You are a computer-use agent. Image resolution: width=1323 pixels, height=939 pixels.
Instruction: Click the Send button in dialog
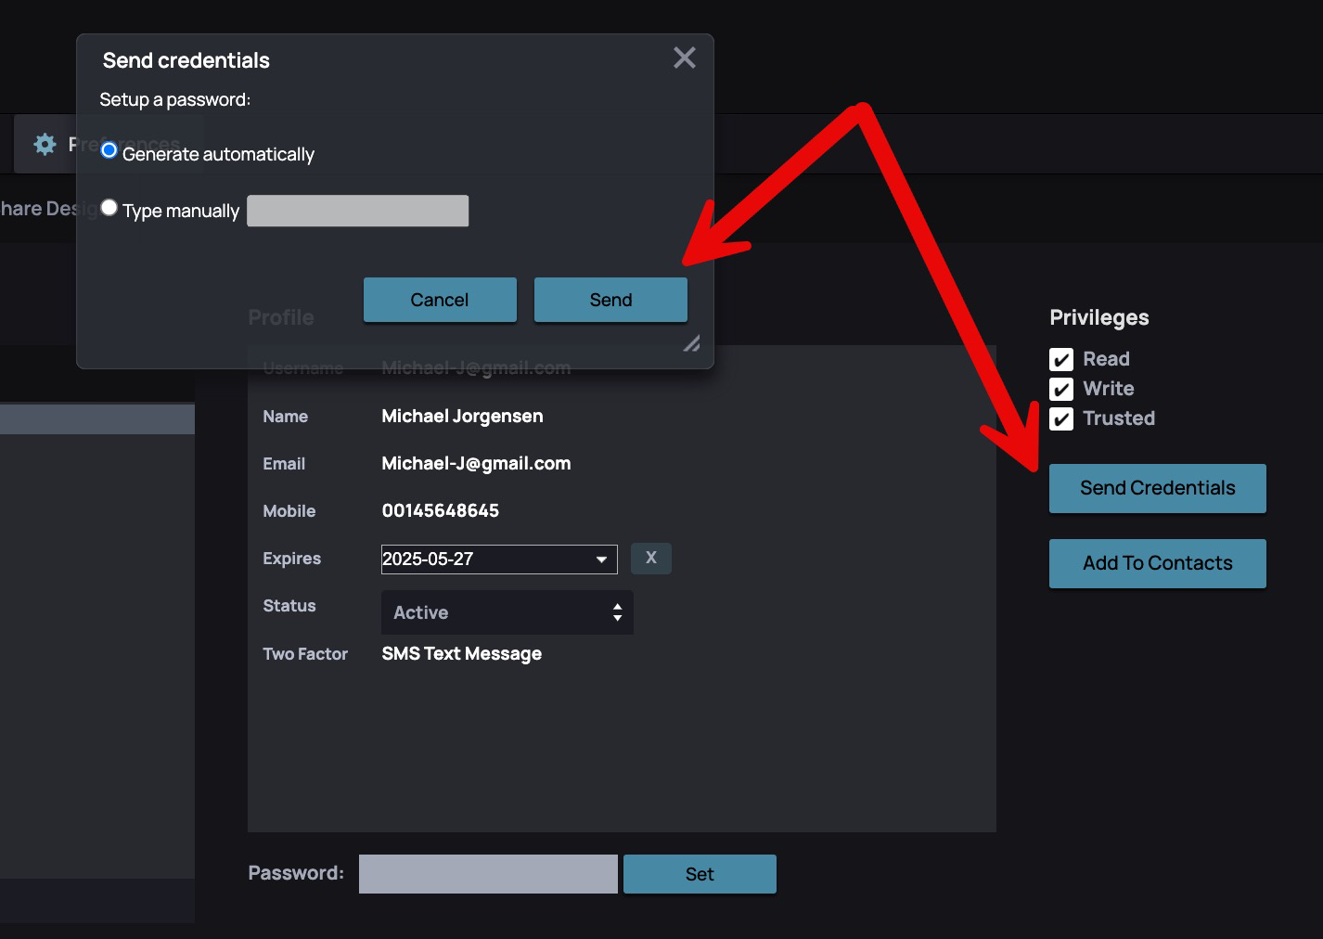(x=610, y=300)
